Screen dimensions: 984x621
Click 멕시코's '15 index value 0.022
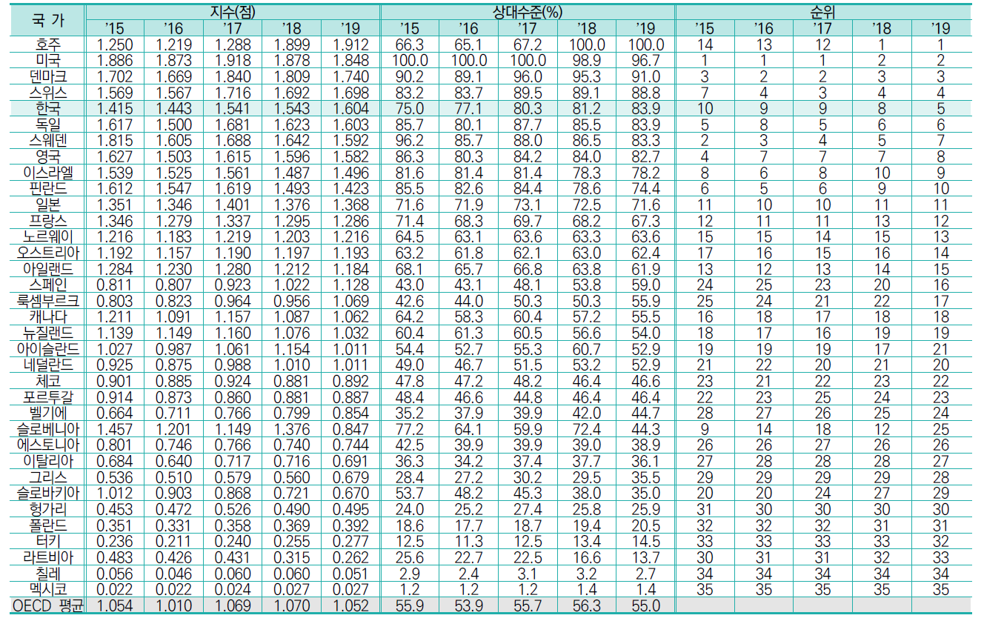116,589
